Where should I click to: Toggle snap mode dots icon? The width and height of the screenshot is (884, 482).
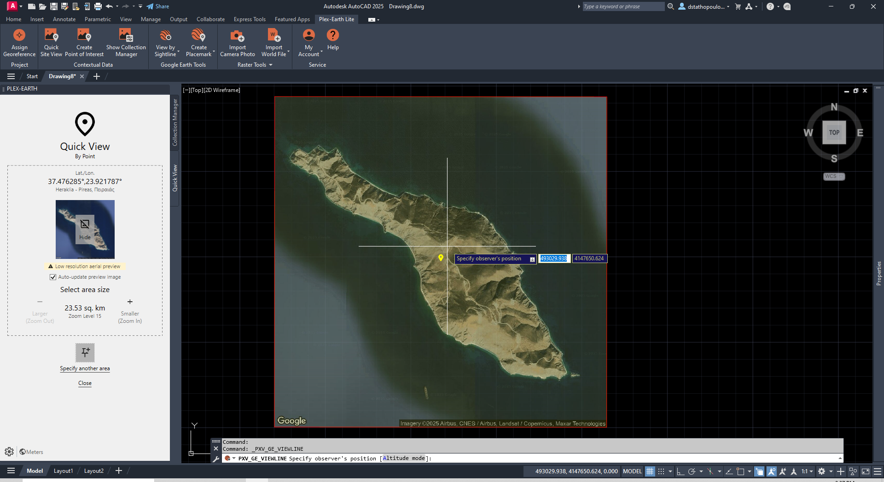click(661, 471)
